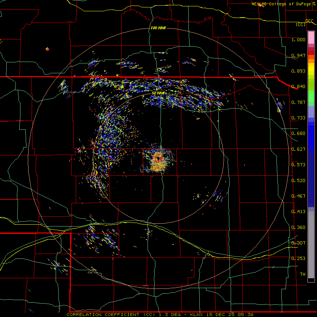
Task: Select the 1.000 scale value
Action: click(298, 39)
